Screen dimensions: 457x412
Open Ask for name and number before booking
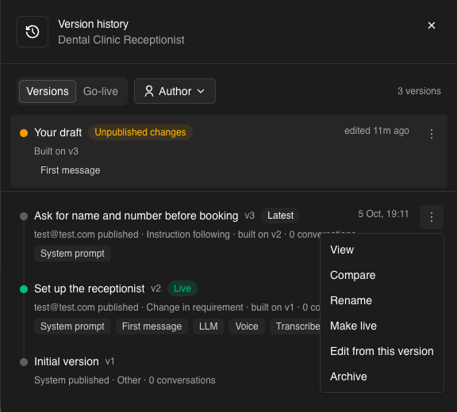coord(136,216)
